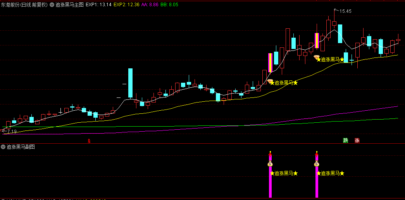405x200 pixels.
Task: Click the green 跌 marker icon
Action: coord(346,141)
